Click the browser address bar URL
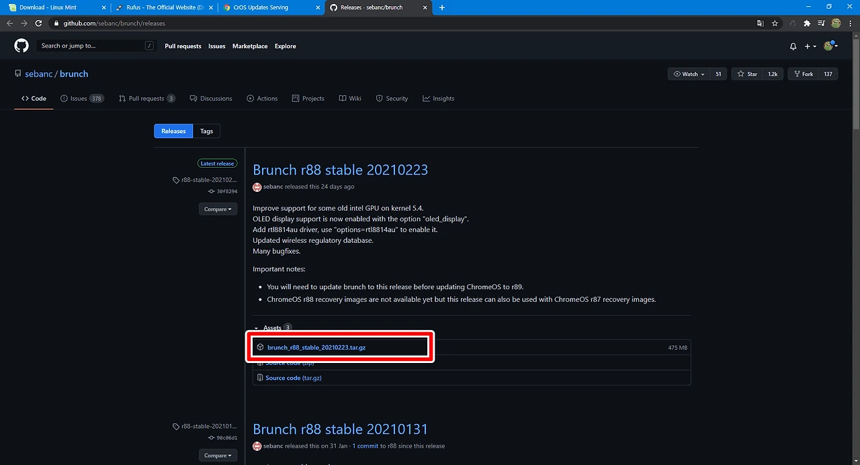Screen dimensions: 860x465 pyautogui.click(x=114, y=23)
